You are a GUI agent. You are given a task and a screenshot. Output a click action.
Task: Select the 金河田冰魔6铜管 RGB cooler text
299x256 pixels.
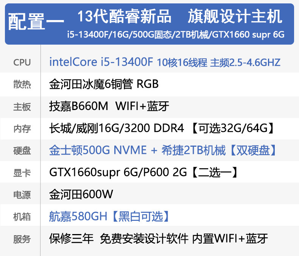coord(104,84)
